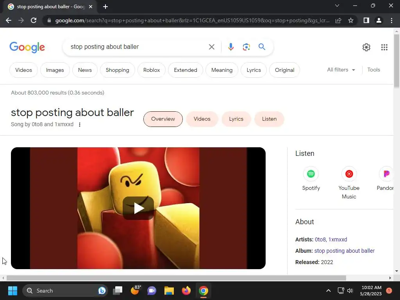
Task: Filter results by Videos chip
Action: tap(23, 70)
